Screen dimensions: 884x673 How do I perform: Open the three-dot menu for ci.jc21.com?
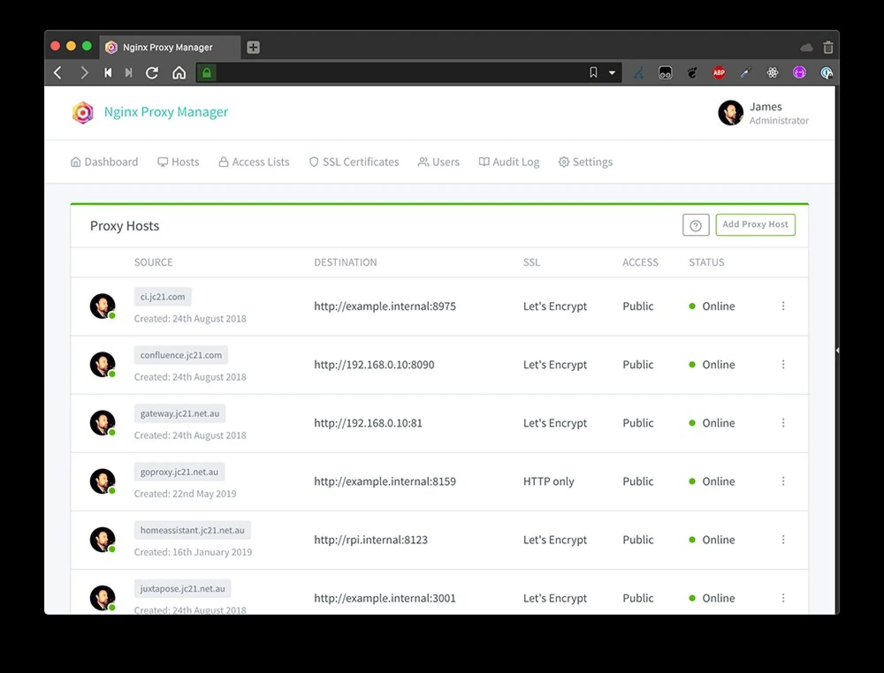(783, 306)
